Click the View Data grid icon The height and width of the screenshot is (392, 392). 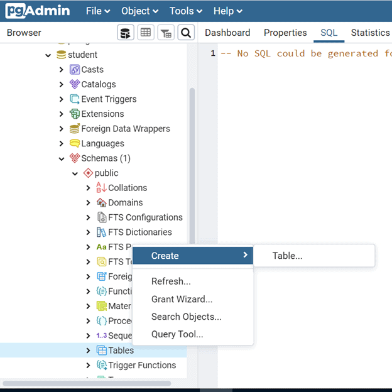[146, 33]
